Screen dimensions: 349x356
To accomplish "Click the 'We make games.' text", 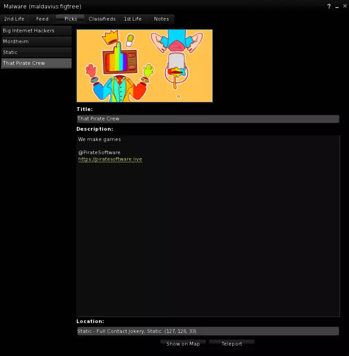I will click(x=100, y=139).
